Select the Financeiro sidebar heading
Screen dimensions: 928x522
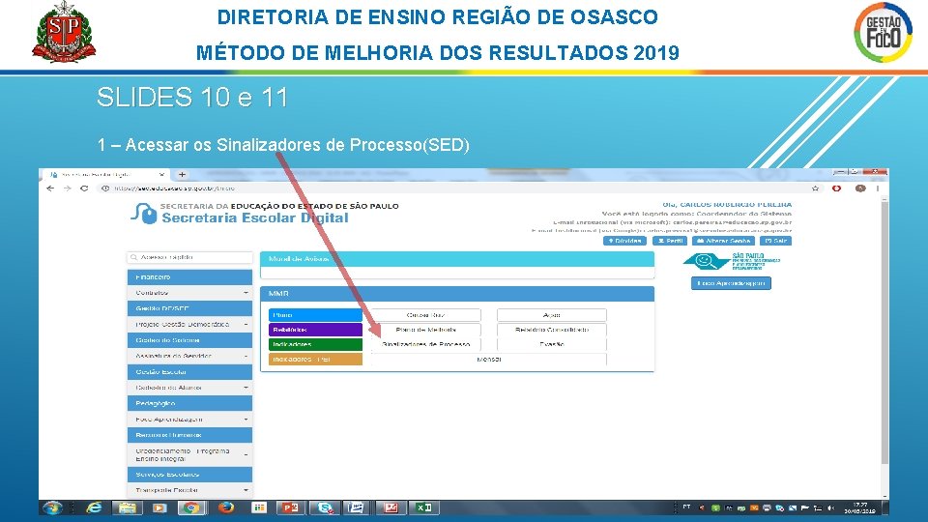(189, 277)
